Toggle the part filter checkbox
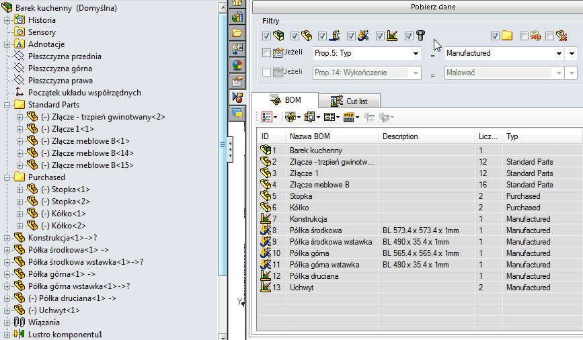The image size is (583, 340). pyautogui.click(x=295, y=36)
